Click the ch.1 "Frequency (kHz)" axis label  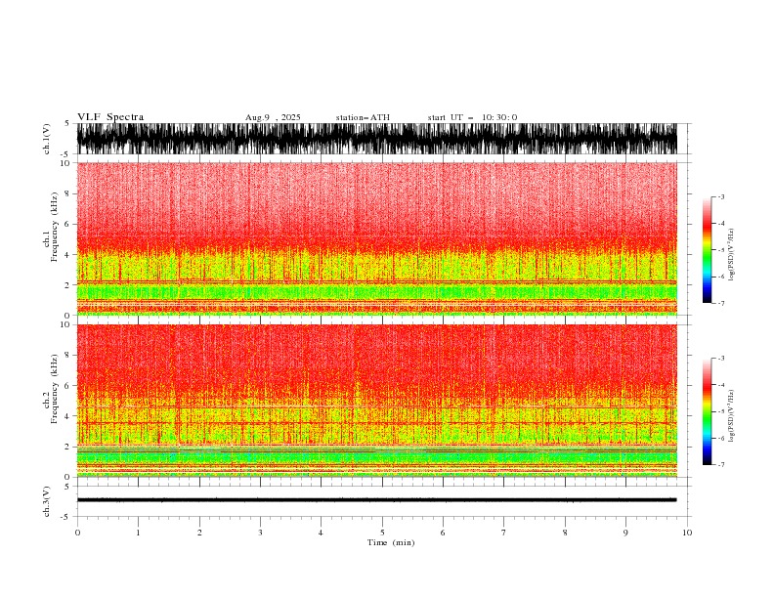tap(55, 228)
